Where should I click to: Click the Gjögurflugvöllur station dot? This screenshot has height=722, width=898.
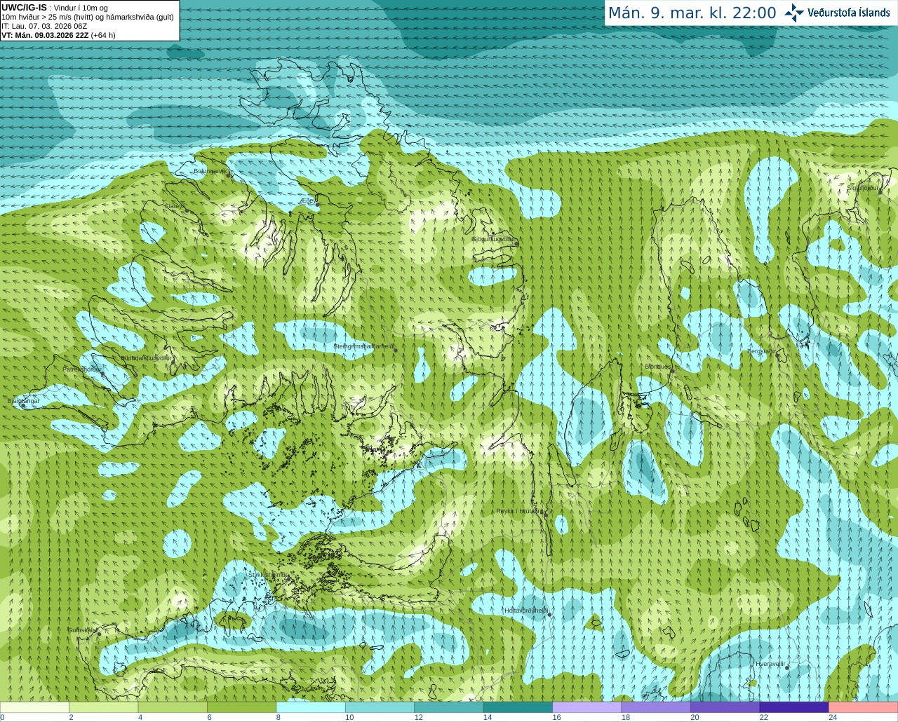click(x=516, y=243)
